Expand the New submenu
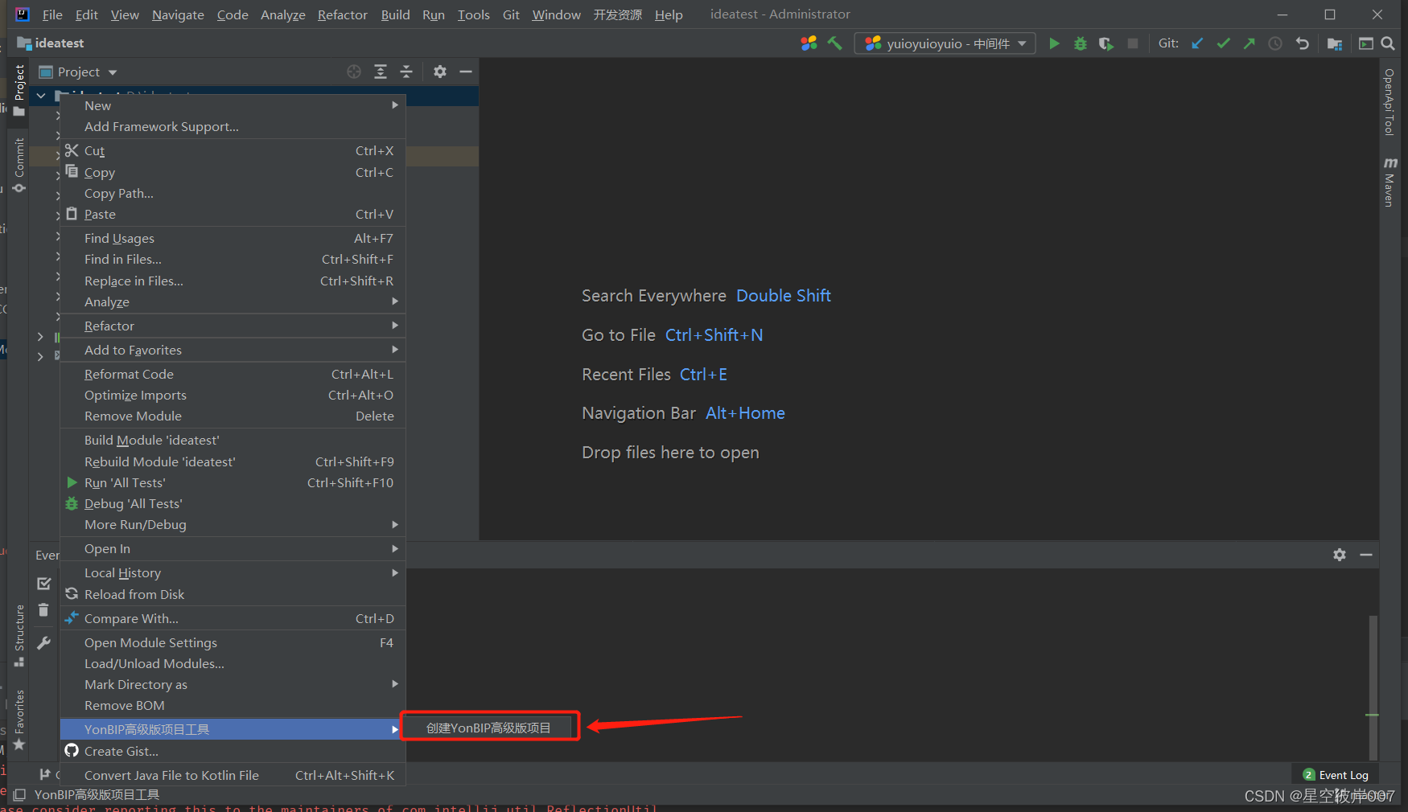1408x812 pixels. 233,105
